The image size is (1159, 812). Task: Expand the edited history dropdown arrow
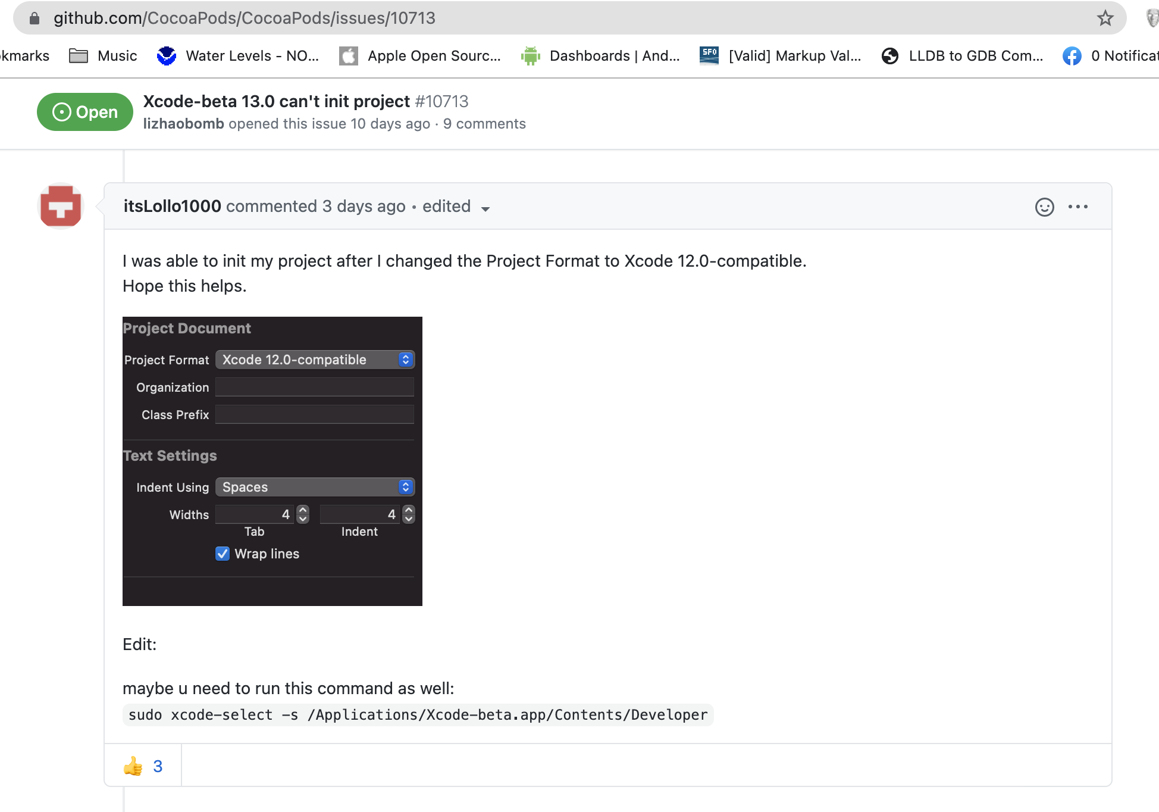[x=485, y=208]
